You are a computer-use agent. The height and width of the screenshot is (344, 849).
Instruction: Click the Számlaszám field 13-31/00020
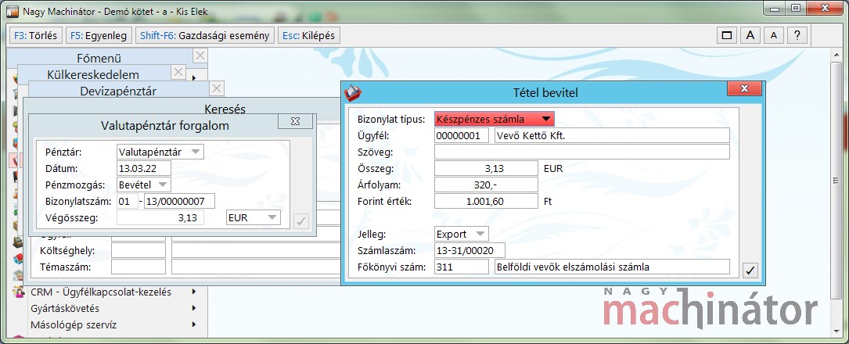pyautogui.click(x=469, y=250)
